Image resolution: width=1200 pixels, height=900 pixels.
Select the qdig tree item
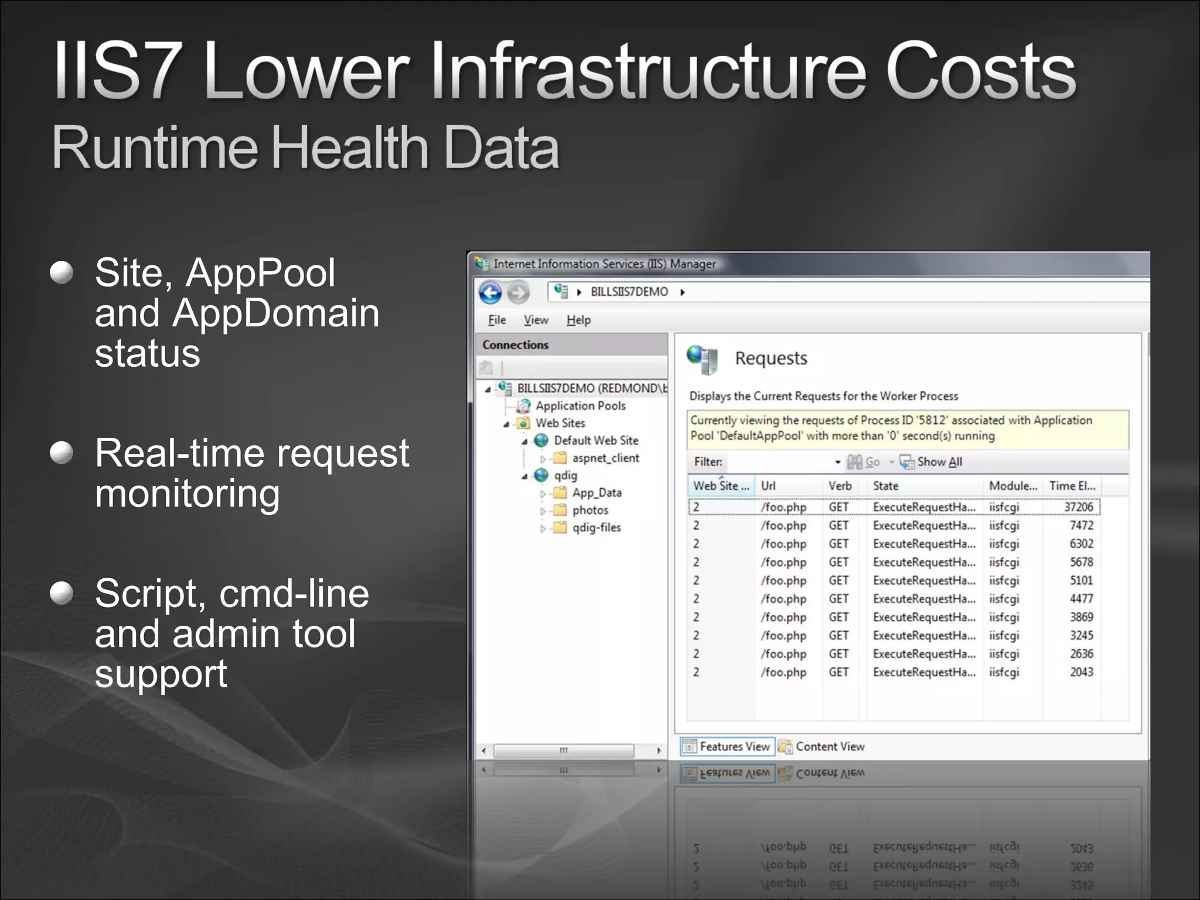(565, 475)
